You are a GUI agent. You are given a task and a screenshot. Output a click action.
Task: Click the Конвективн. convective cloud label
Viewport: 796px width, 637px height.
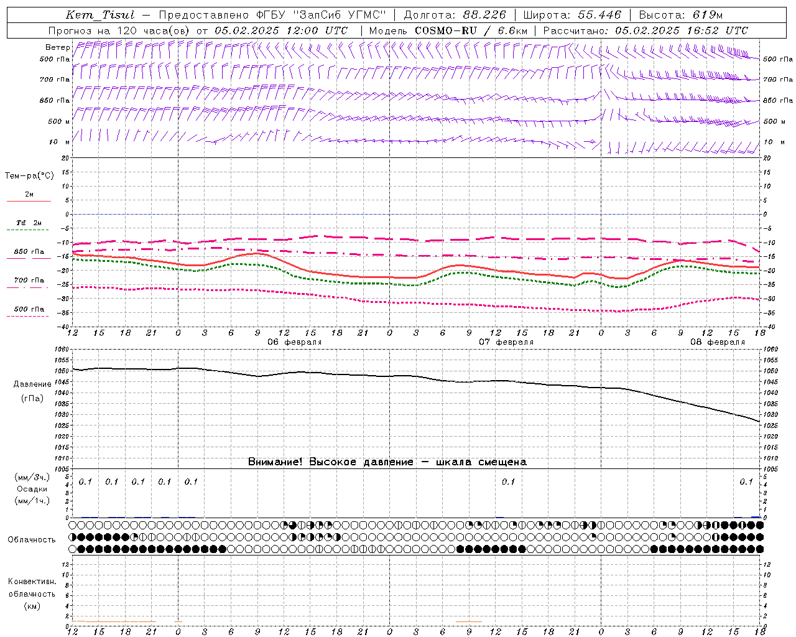pos(32,581)
